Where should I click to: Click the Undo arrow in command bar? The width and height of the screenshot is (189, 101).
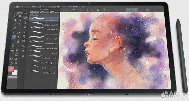pyautogui.click(x=74, y=10)
